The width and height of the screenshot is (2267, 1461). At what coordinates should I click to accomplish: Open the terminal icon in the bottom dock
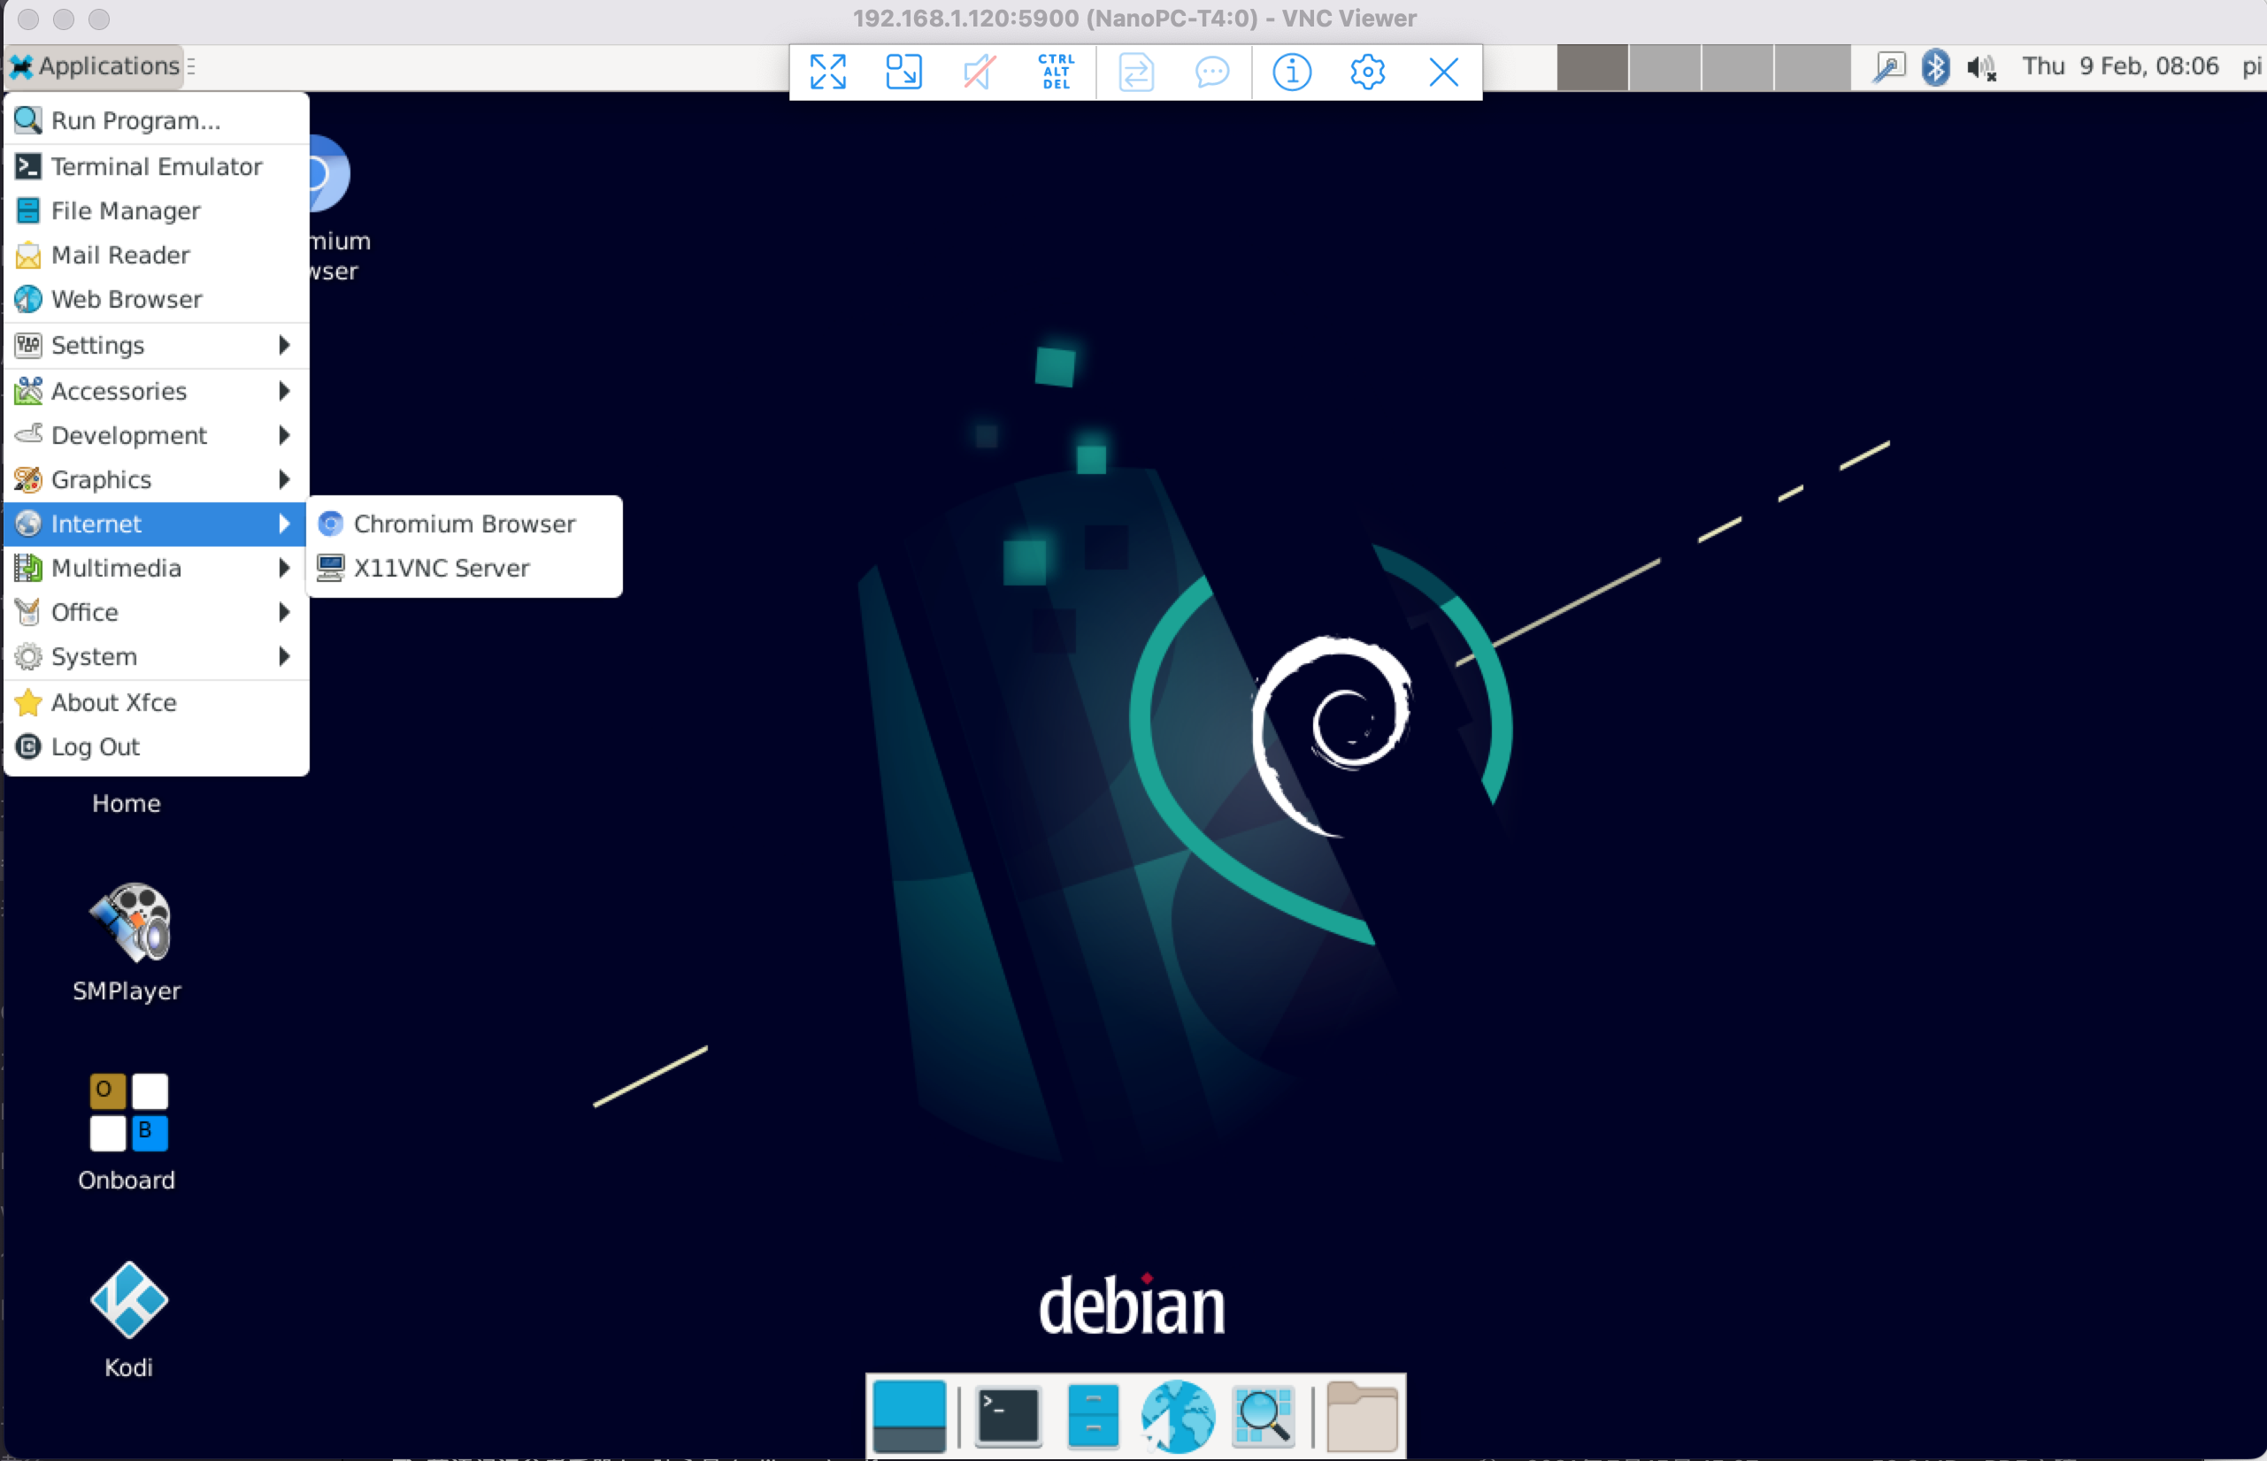click(1007, 1417)
